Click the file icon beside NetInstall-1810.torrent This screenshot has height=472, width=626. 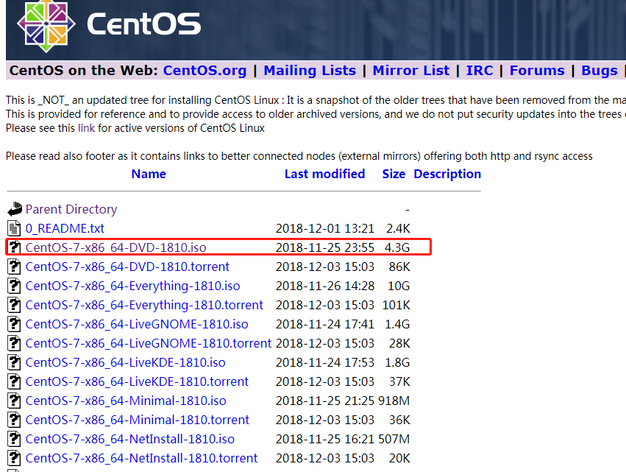click(x=14, y=457)
